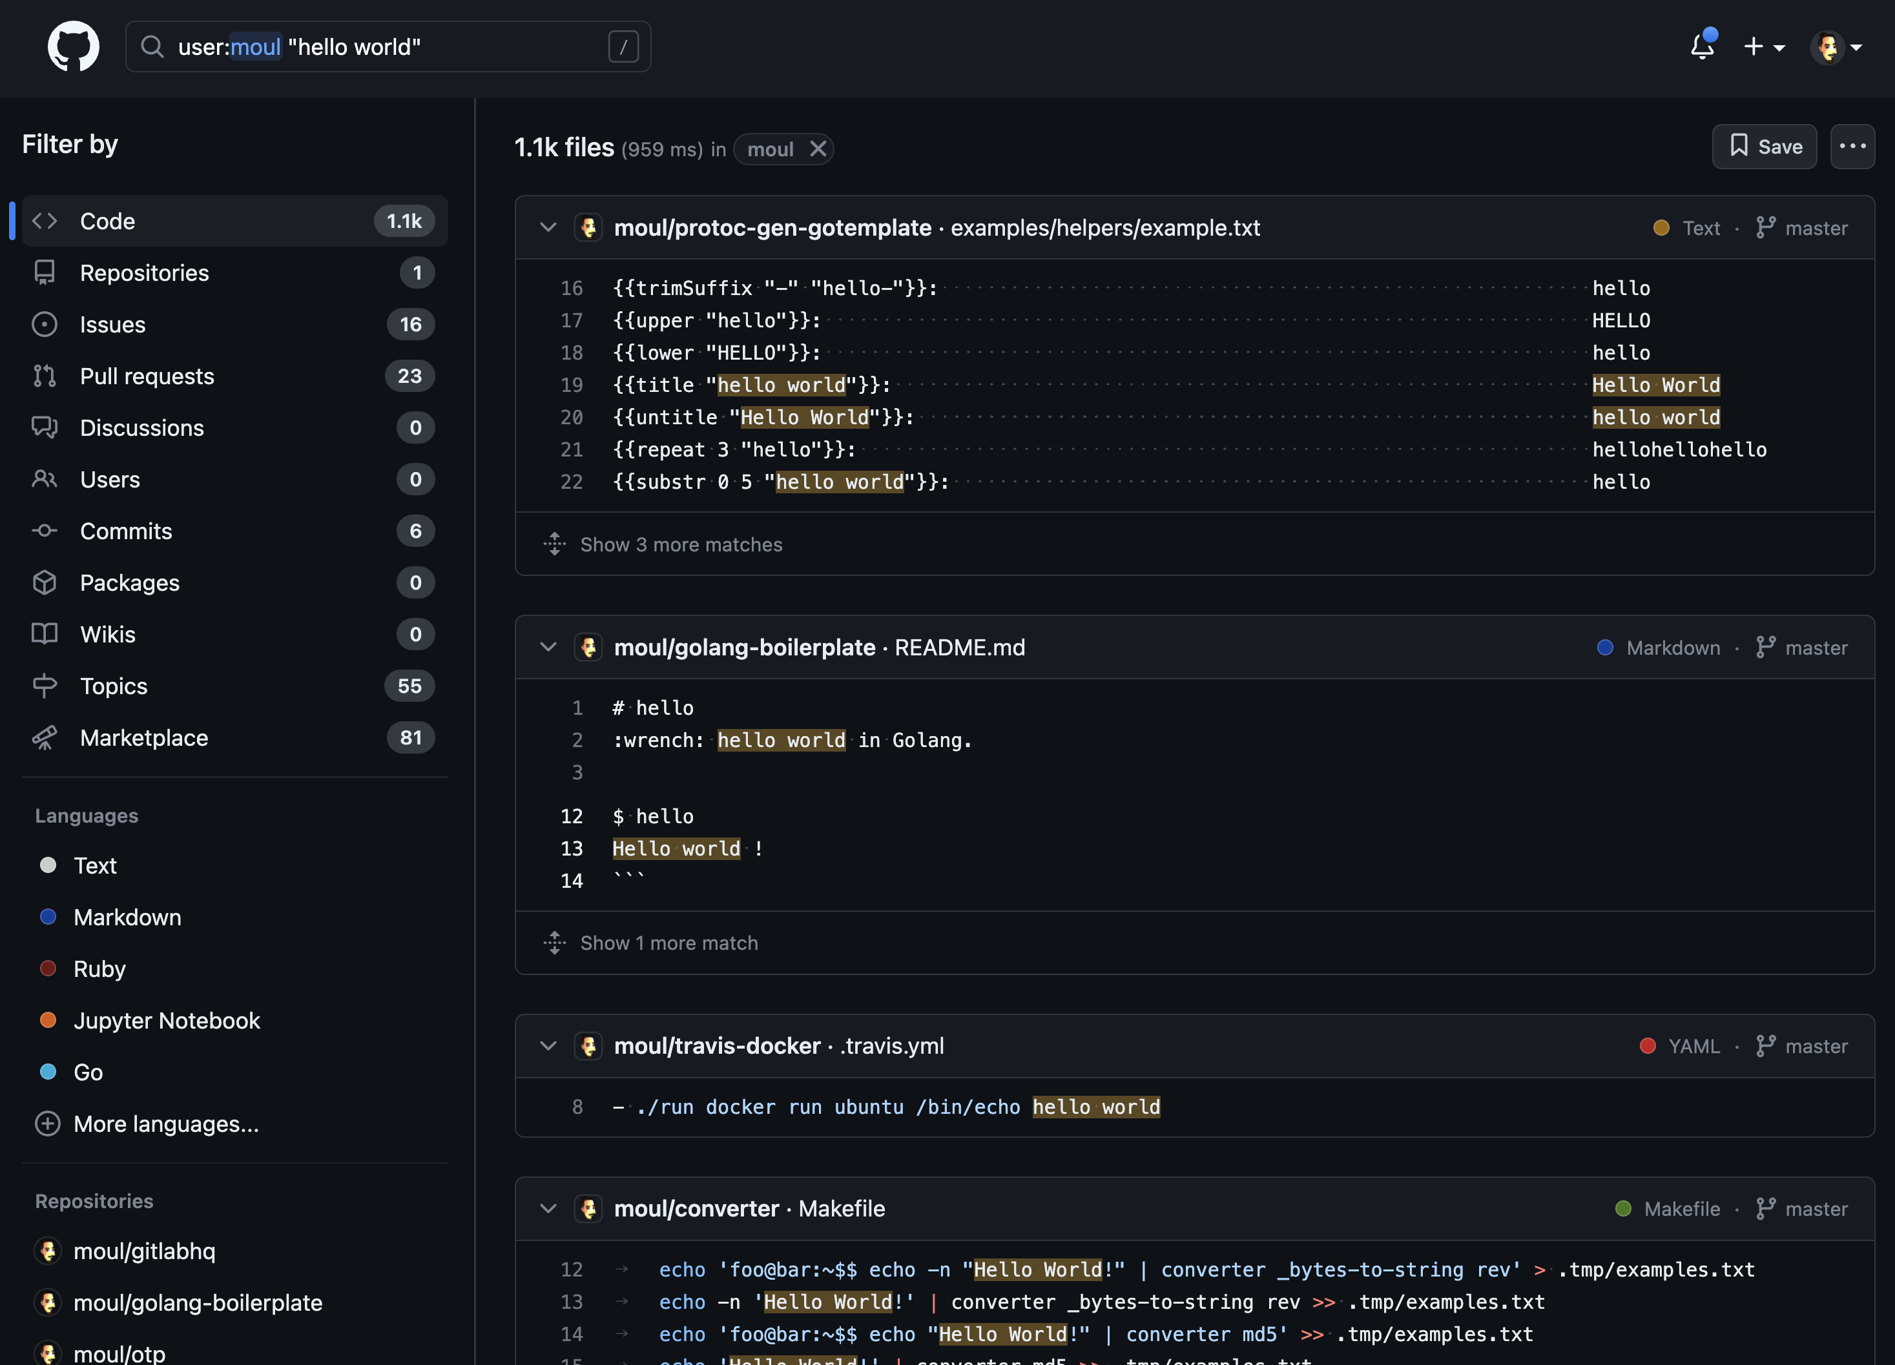Click the Wikis book icon
The width and height of the screenshot is (1895, 1365).
pos(45,634)
